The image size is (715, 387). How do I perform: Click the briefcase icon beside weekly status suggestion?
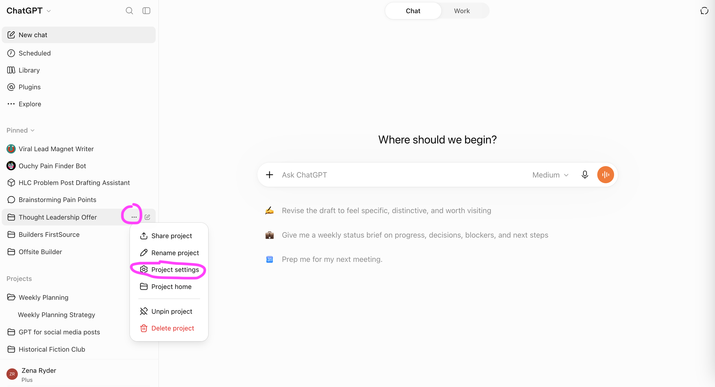tap(269, 235)
